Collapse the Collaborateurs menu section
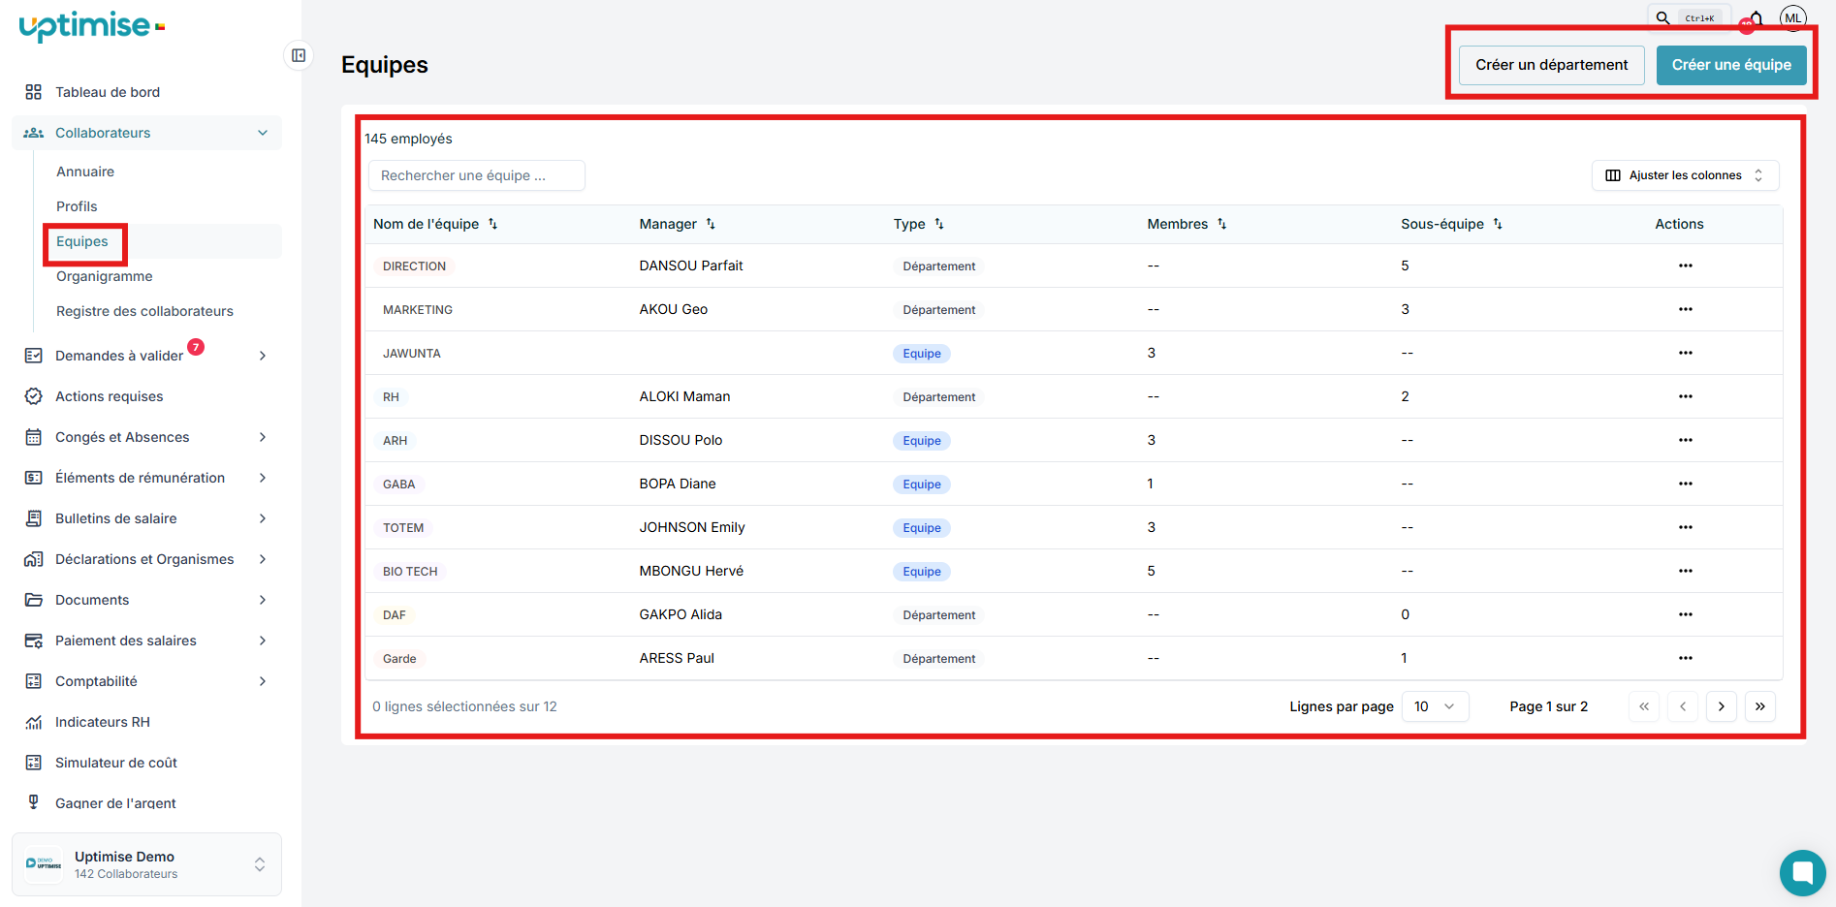Viewport: 1836px width, 907px height. 263,133
